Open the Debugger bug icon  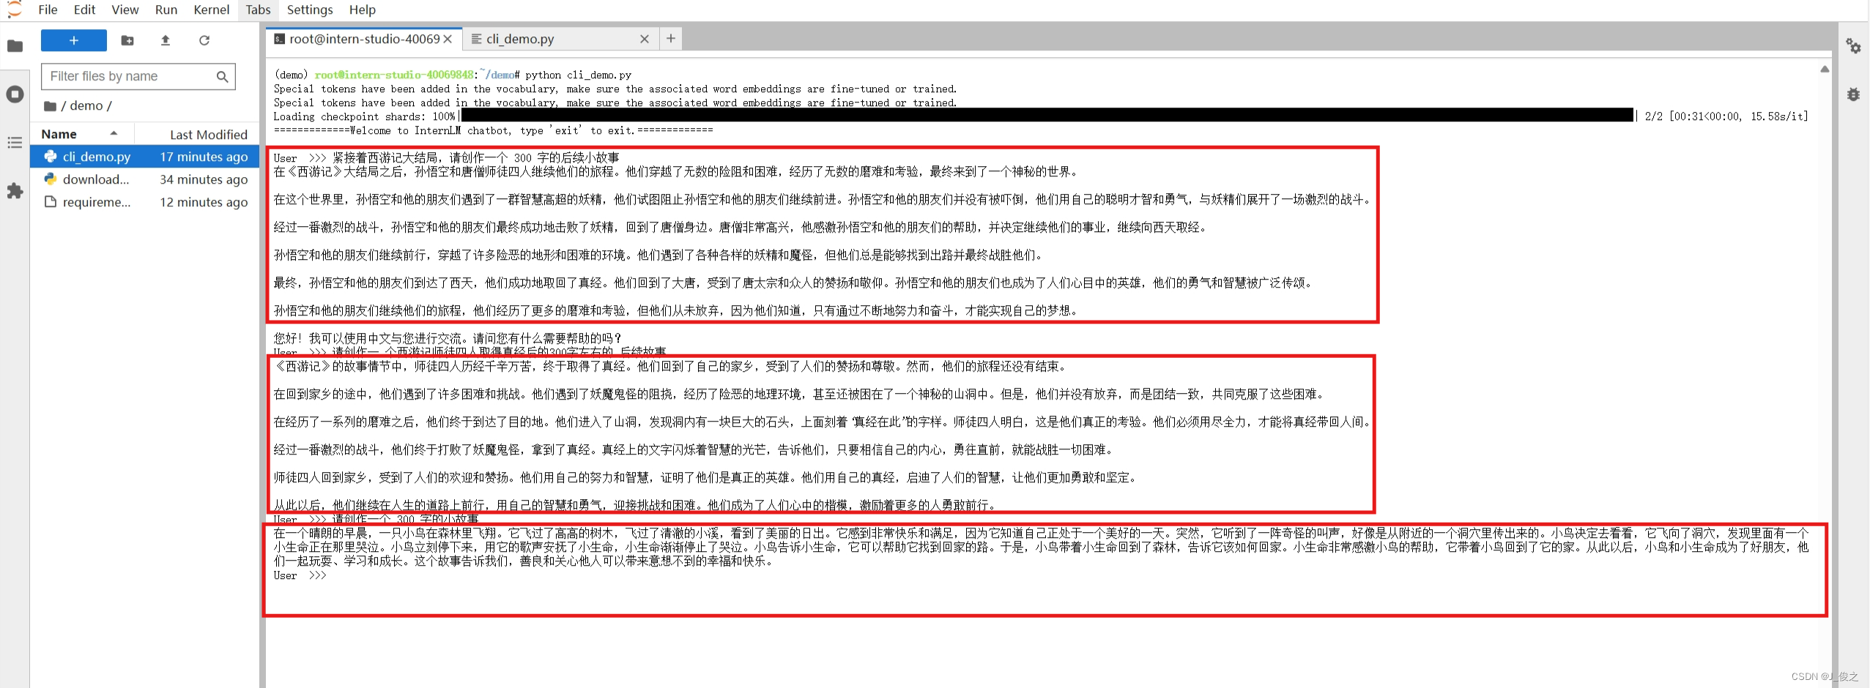click(1853, 94)
